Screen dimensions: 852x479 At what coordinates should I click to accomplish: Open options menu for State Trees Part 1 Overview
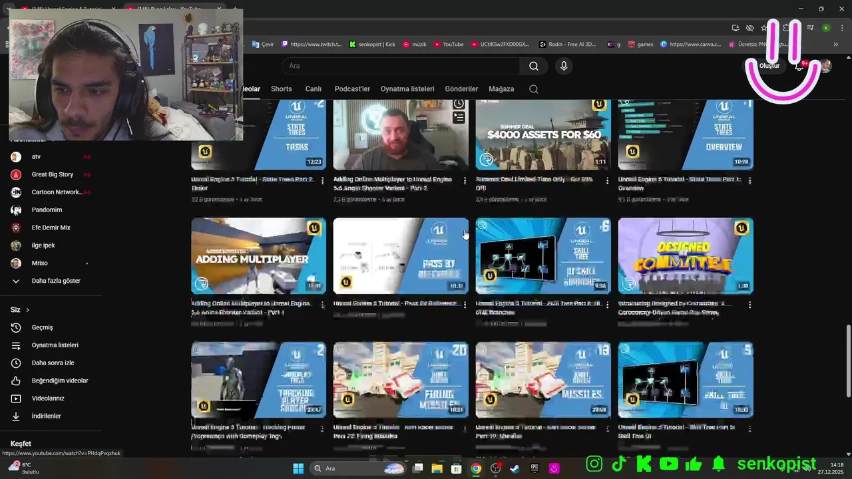(x=749, y=180)
